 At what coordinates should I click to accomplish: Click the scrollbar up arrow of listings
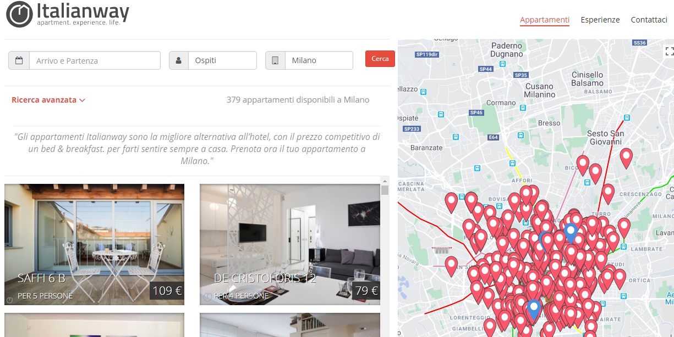(385, 181)
